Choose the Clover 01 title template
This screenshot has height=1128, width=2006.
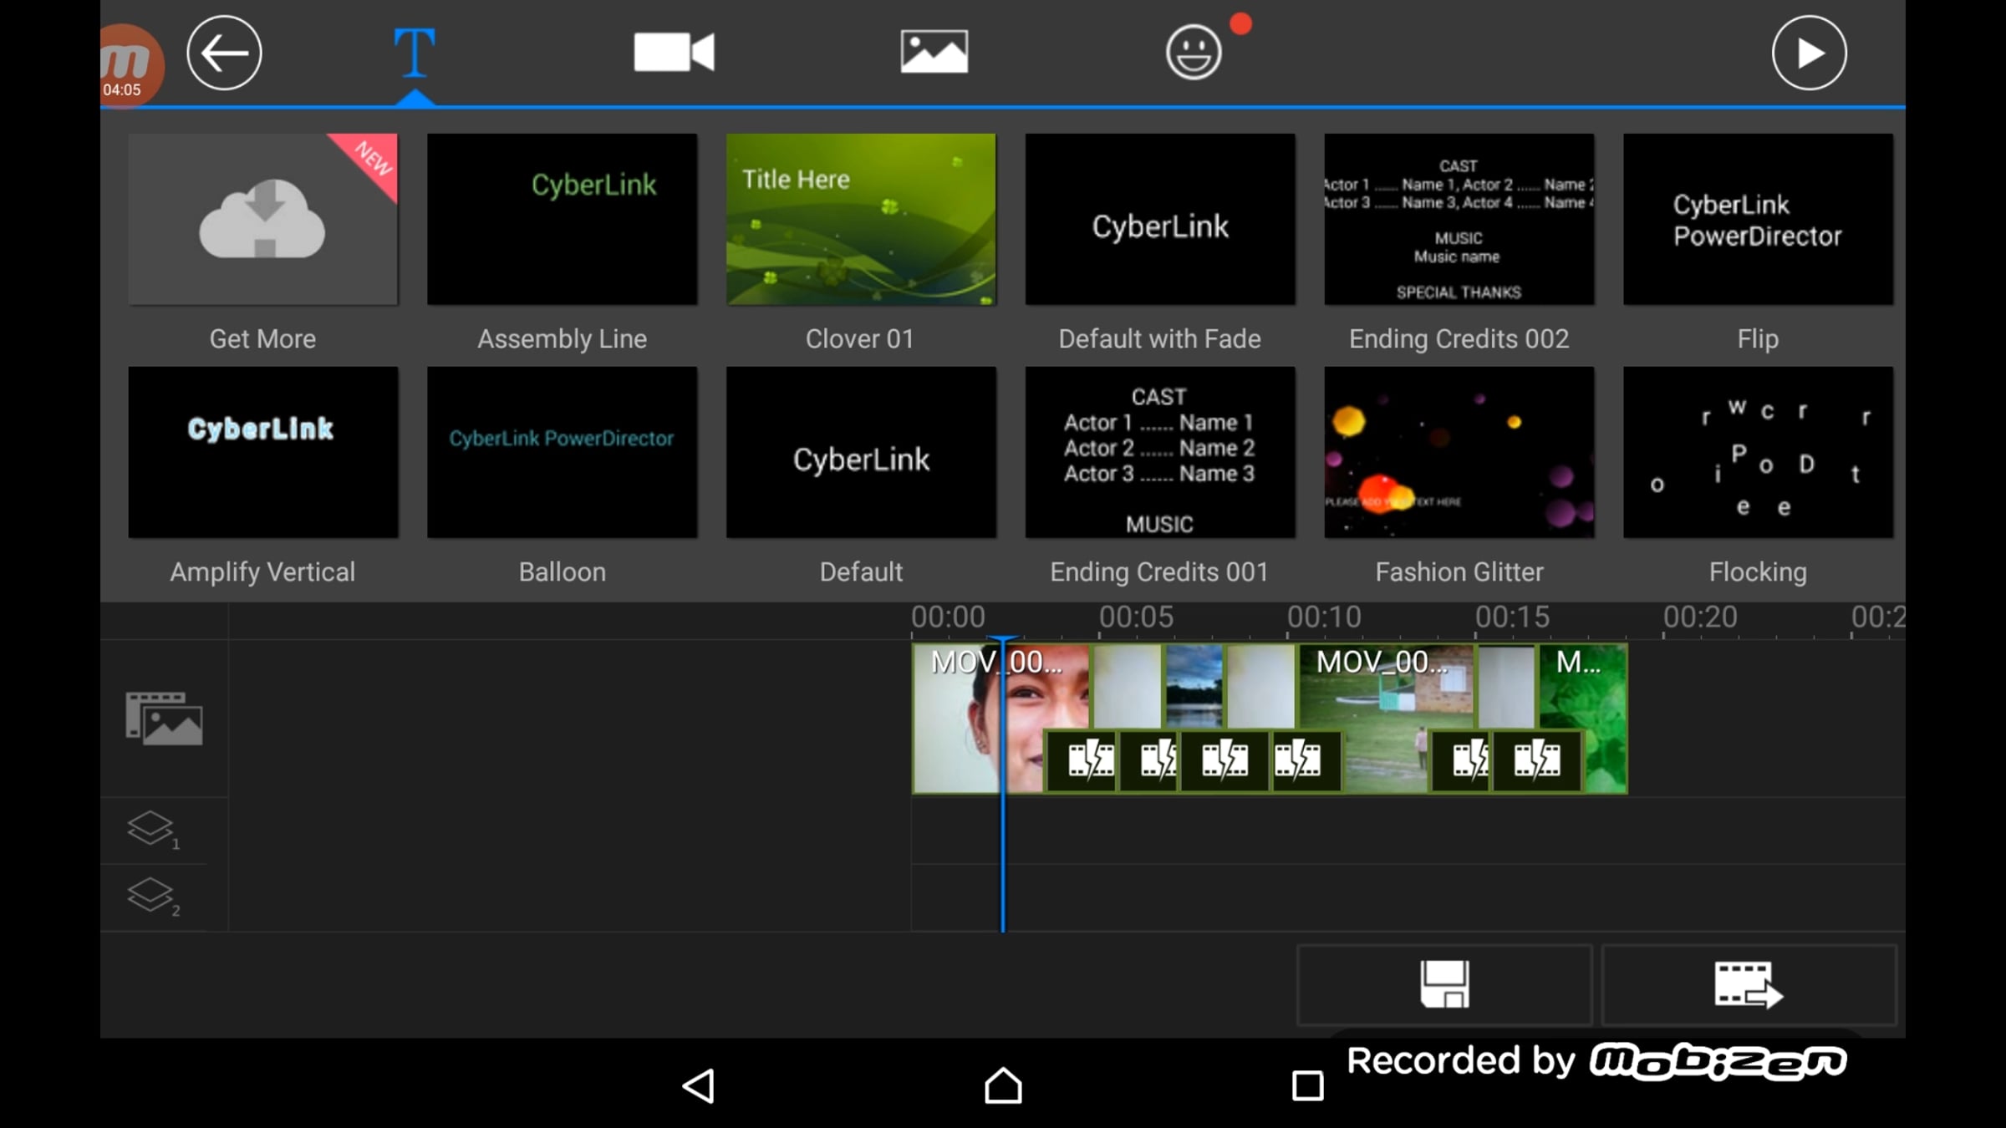[x=861, y=219]
